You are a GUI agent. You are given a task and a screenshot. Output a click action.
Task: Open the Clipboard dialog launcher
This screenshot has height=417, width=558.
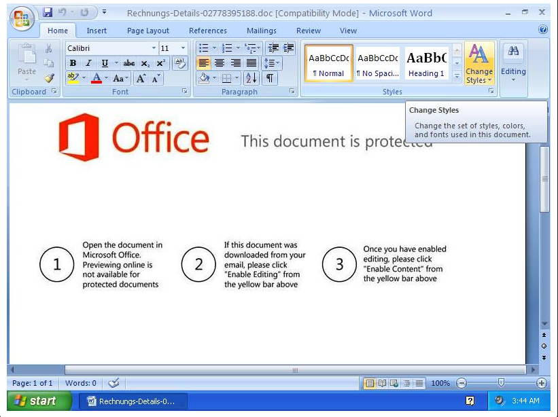click(54, 92)
